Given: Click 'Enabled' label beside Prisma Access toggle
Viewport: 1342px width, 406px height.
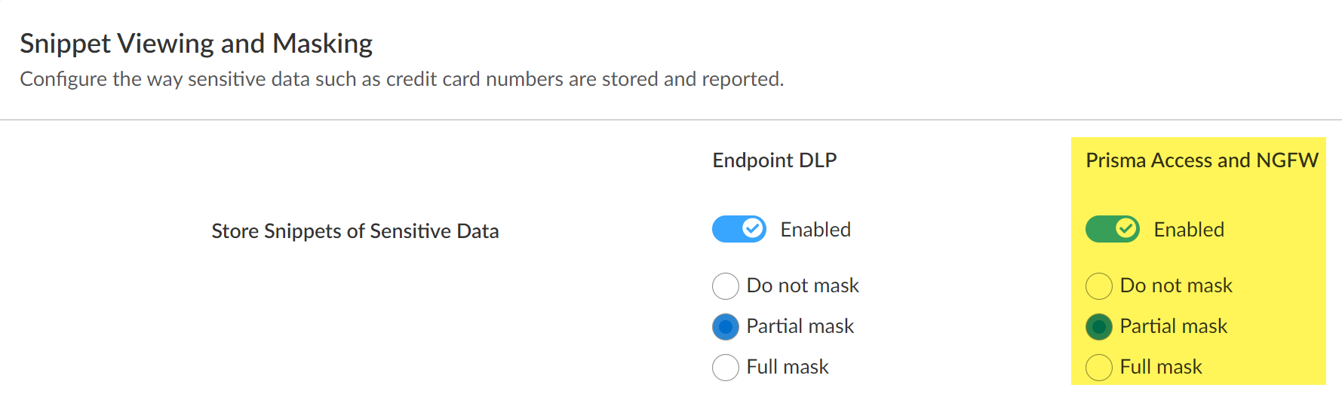Looking at the screenshot, I should (x=1188, y=230).
